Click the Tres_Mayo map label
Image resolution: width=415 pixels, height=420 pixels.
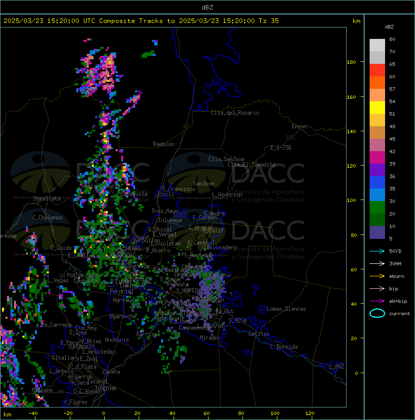pos(165,211)
